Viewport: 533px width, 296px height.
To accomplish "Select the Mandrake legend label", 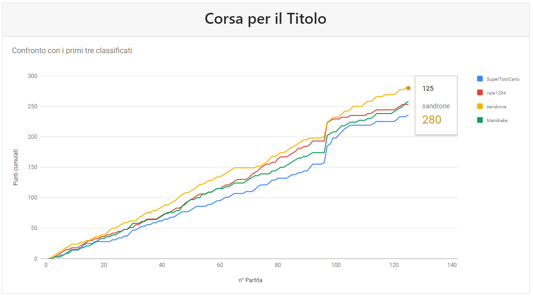I will point(497,120).
